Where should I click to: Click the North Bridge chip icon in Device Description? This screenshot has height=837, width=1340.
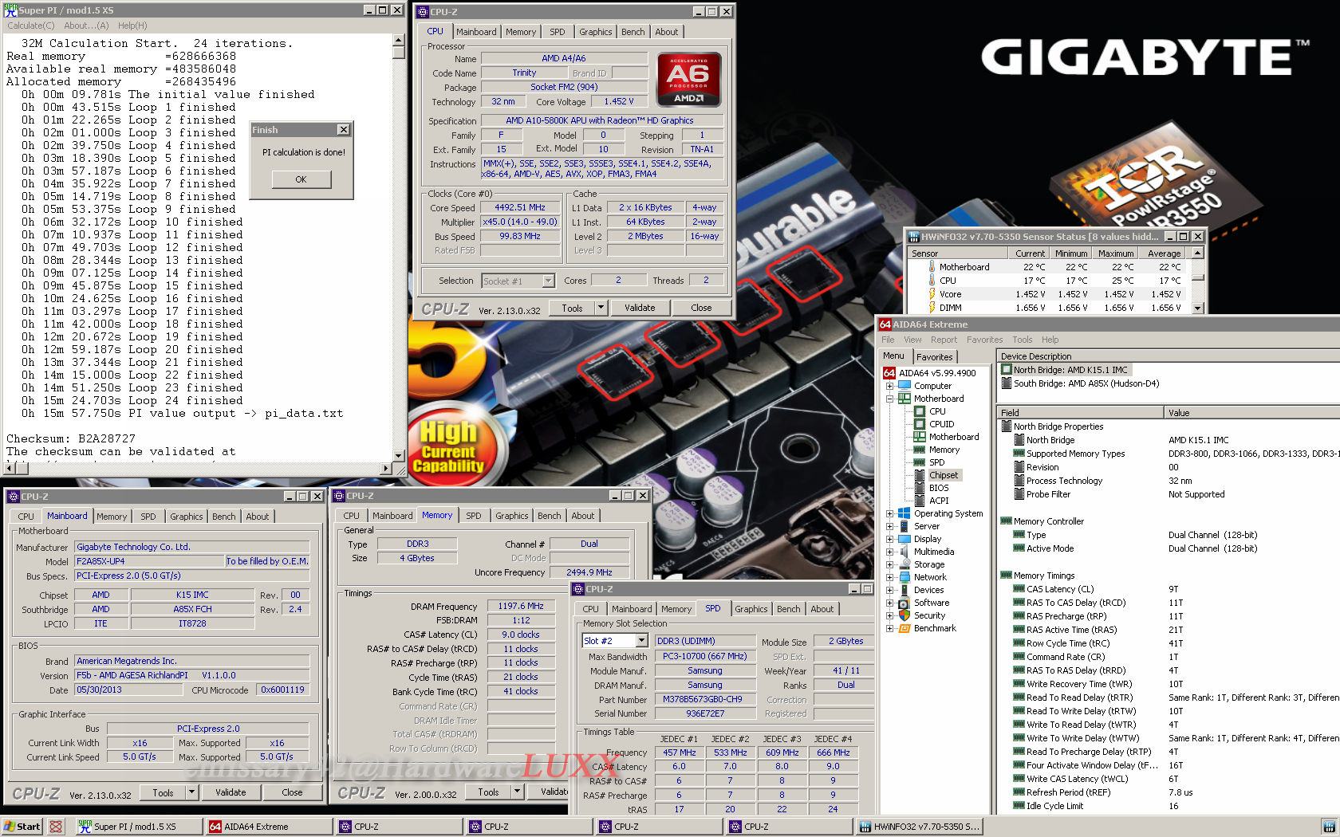tap(1007, 370)
